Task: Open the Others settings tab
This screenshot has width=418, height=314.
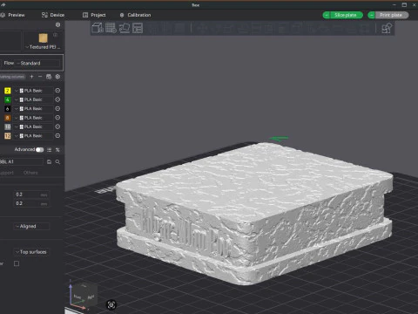Action: click(30, 173)
